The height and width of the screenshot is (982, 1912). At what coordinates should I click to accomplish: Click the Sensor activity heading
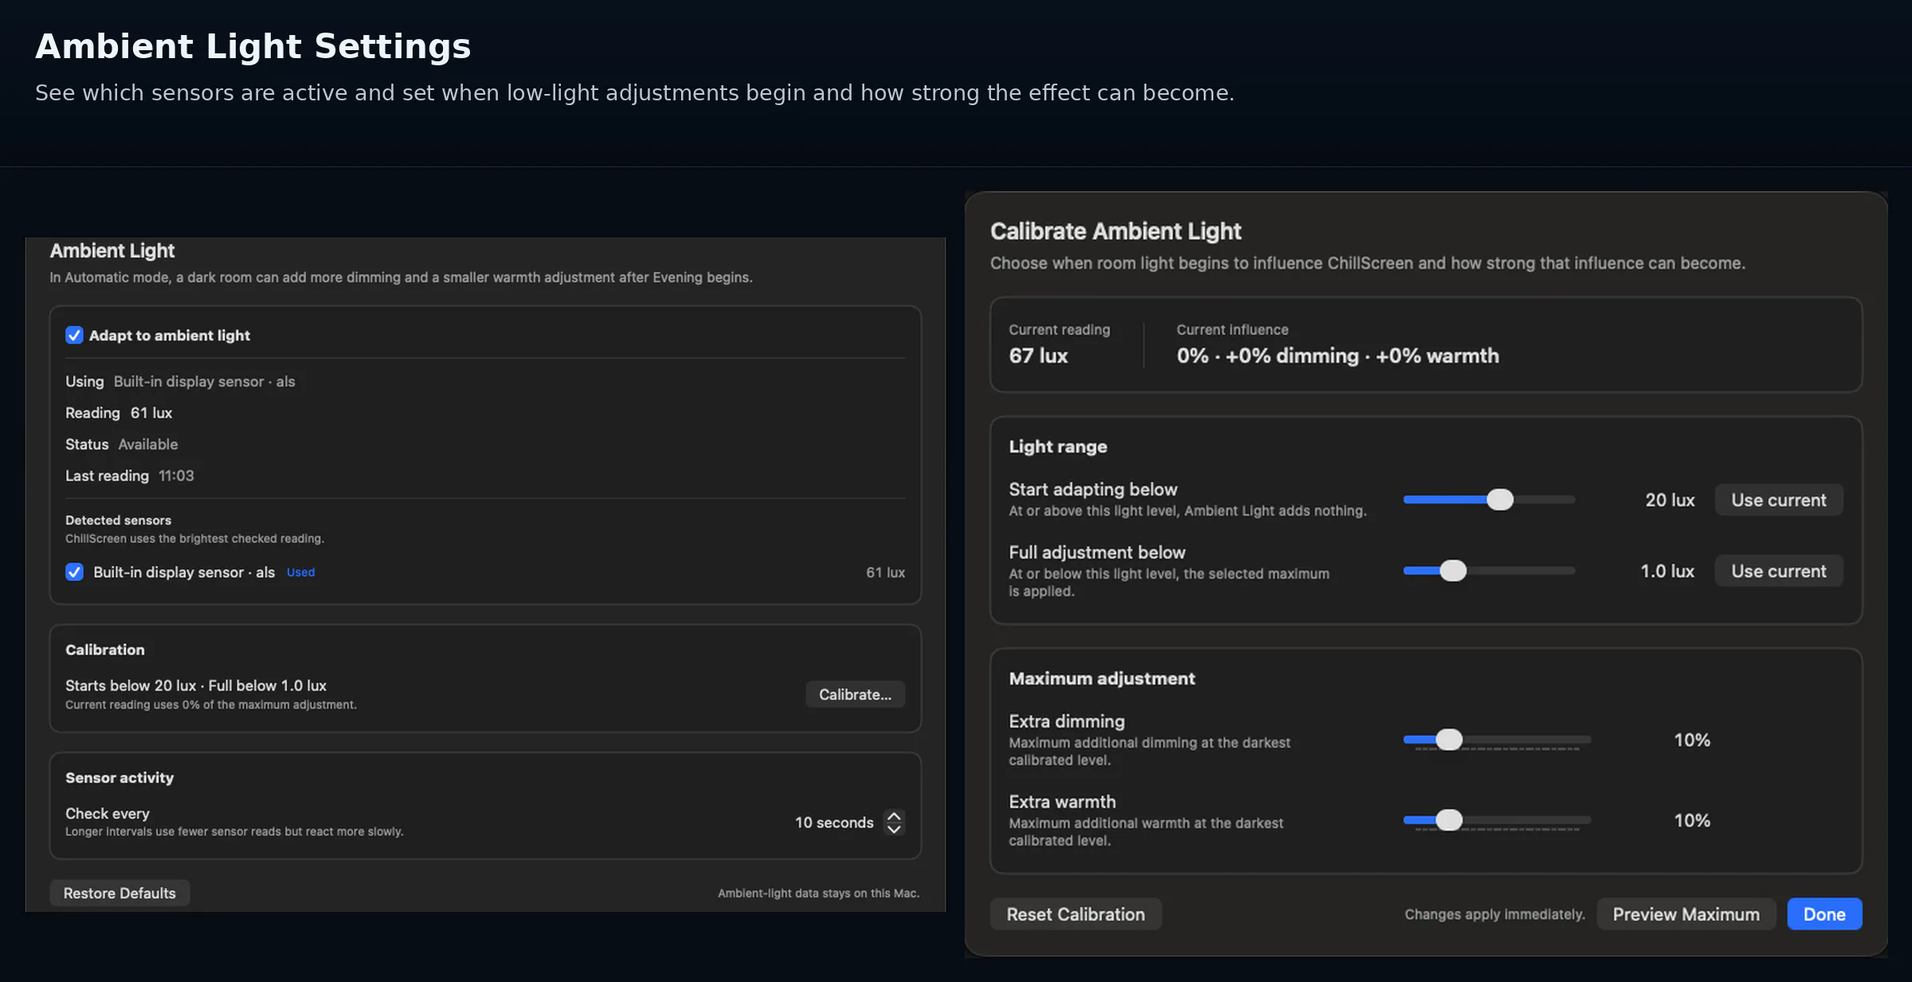click(119, 778)
